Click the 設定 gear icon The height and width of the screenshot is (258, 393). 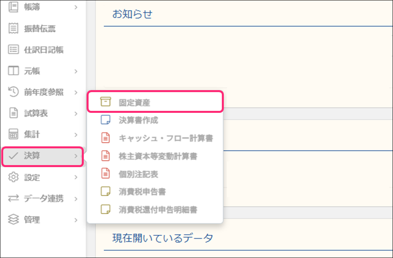[x=14, y=177]
